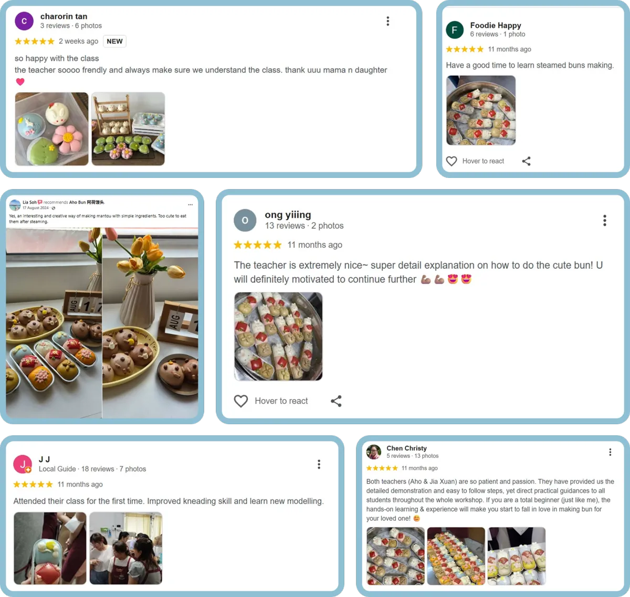View Chen Christy's profile picture
This screenshot has width=630, height=597.
click(374, 452)
